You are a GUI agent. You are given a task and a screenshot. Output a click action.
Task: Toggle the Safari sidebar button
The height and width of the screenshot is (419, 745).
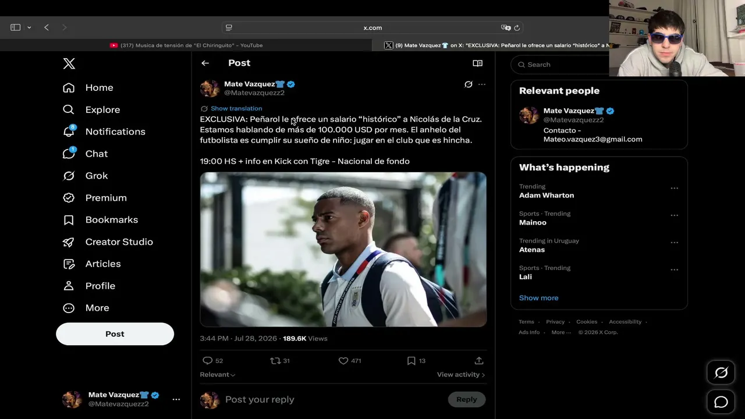tap(16, 27)
